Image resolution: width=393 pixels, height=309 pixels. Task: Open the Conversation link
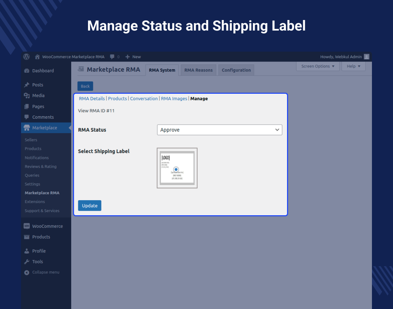(x=144, y=98)
